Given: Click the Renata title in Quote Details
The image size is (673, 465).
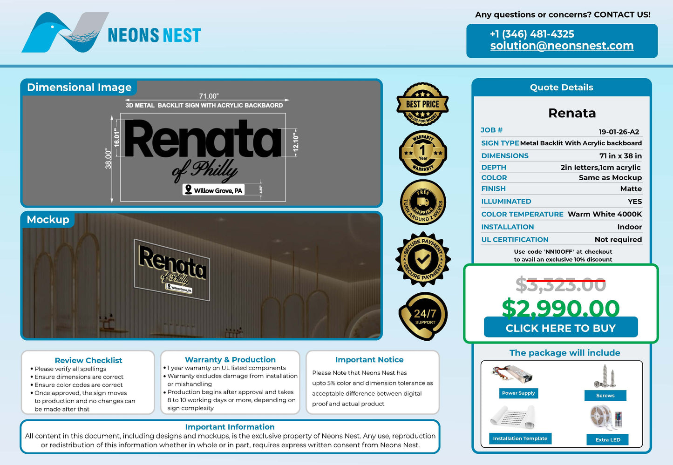Looking at the screenshot, I should pos(572,113).
